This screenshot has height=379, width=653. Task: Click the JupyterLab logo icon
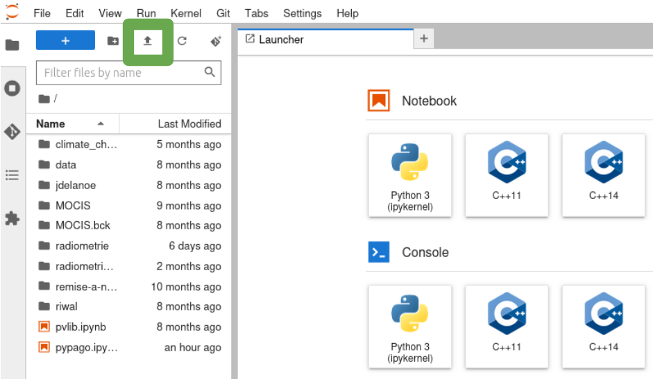pyautogui.click(x=12, y=11)
